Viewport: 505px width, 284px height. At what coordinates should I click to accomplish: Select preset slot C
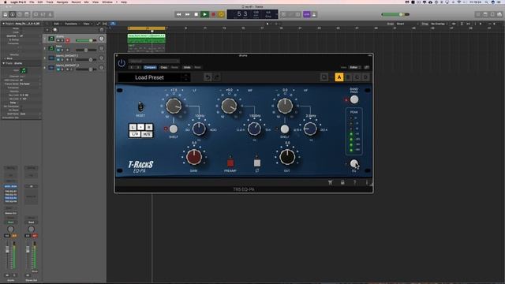357,77
